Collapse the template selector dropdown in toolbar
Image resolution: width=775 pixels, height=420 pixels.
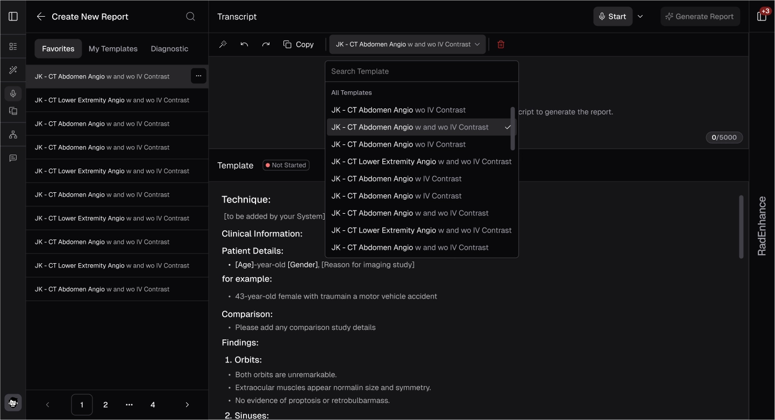tap(408, 45)
